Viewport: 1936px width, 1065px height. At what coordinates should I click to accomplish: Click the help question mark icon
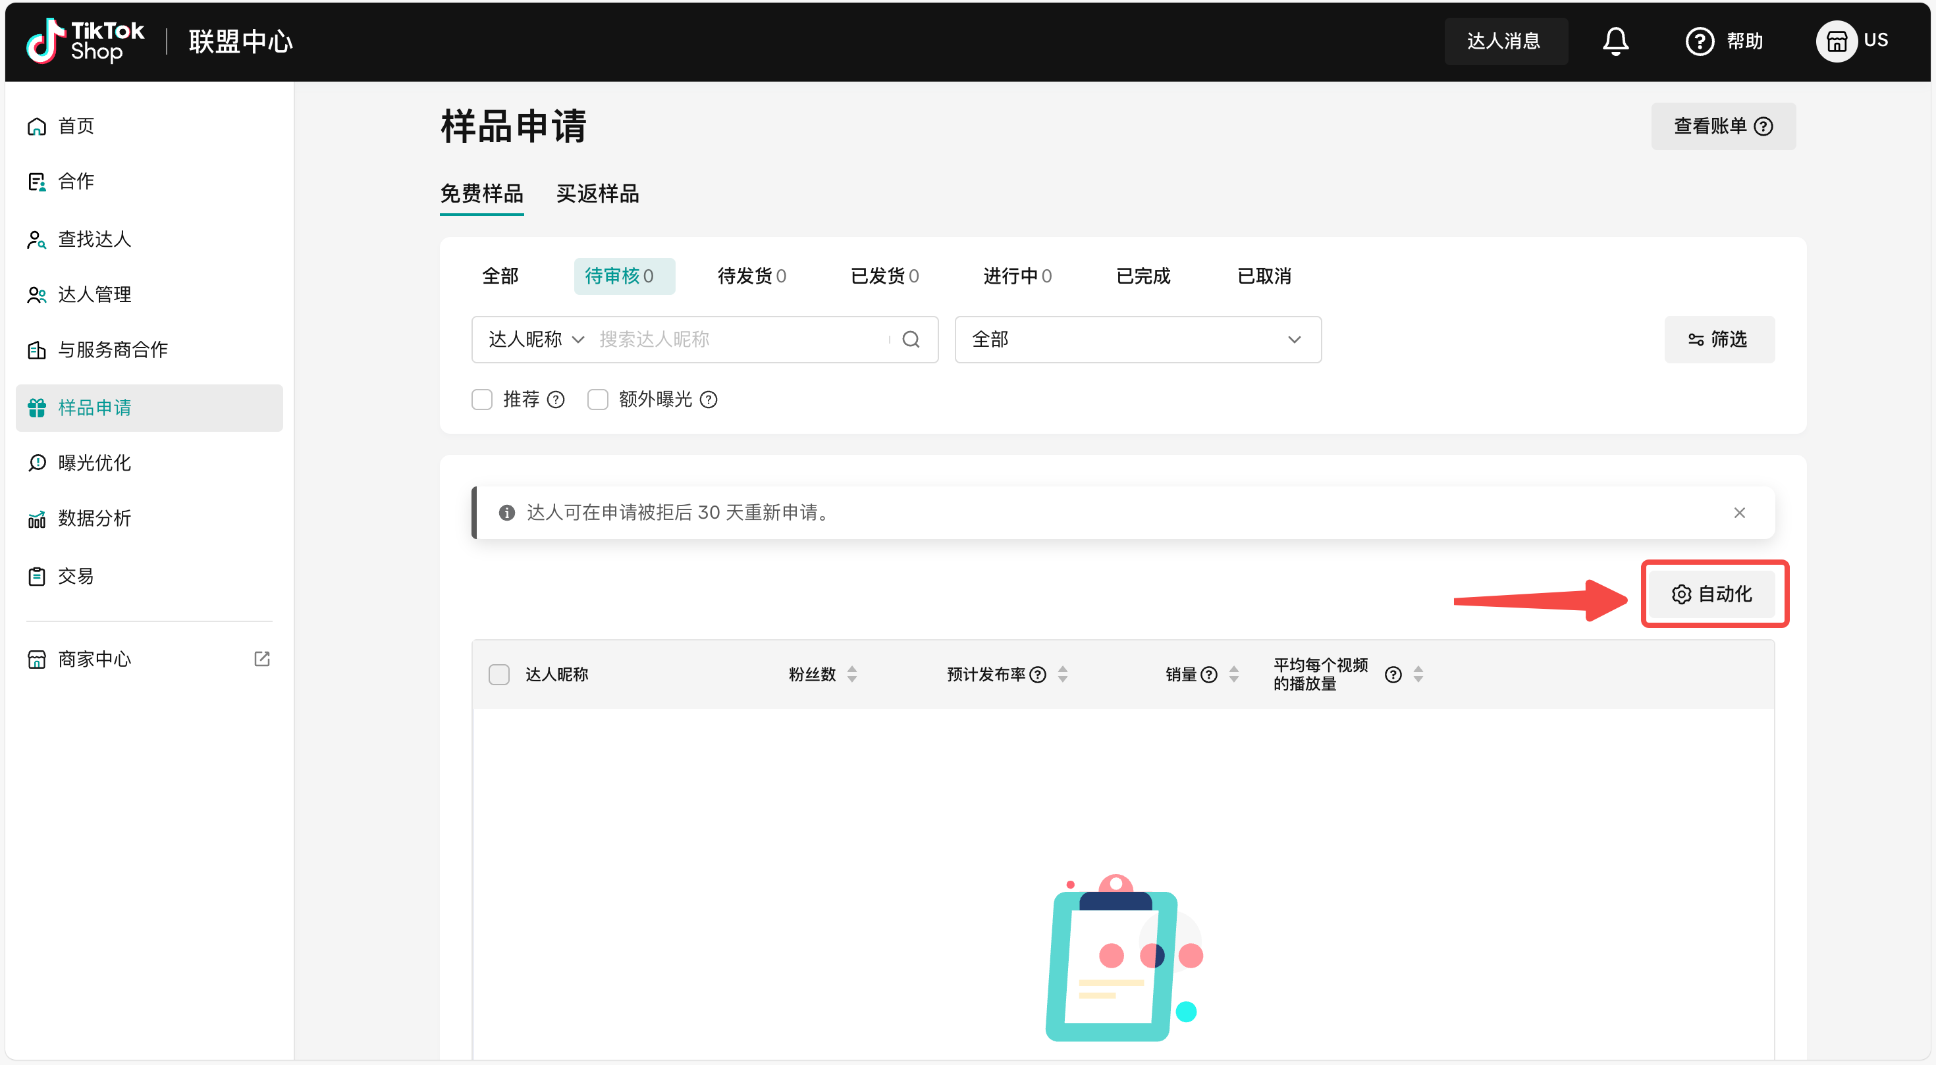(1699, 41)
